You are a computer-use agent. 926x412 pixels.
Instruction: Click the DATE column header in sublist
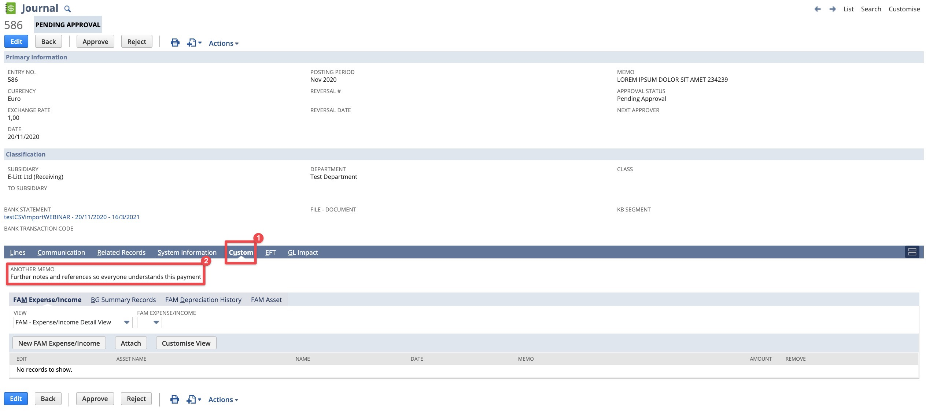417,359
